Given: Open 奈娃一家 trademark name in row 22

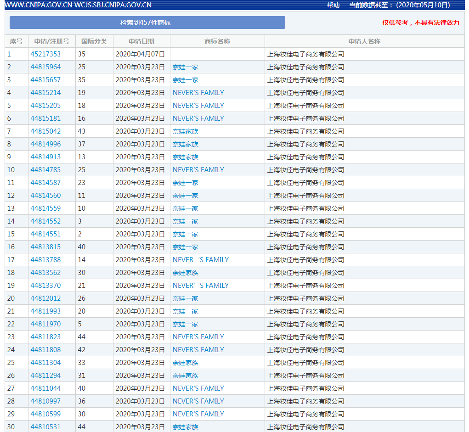Looking at the screenshot, I should [186, 324].
